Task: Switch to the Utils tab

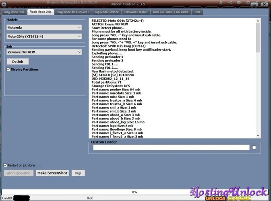Action: [x=197, y=12]
